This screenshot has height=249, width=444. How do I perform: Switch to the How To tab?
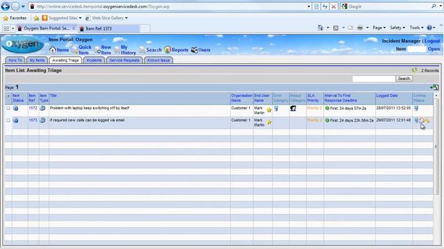click(15, 60)
